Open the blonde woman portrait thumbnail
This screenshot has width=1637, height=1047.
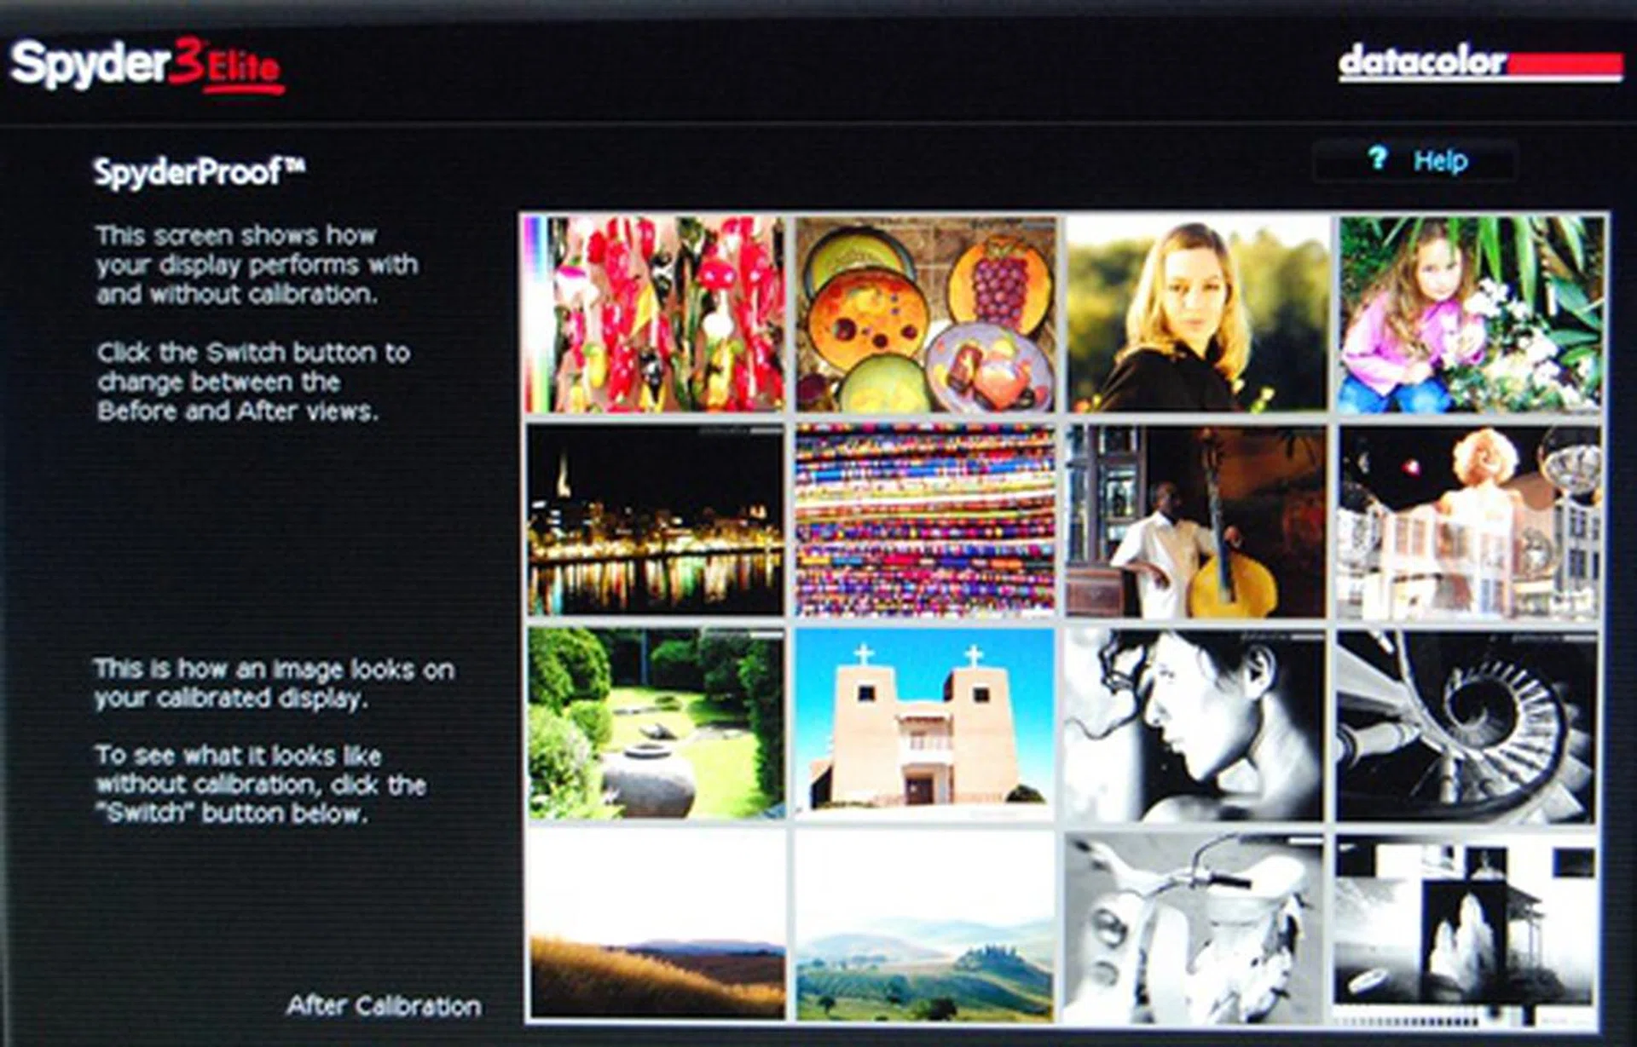coord(1197,314)
